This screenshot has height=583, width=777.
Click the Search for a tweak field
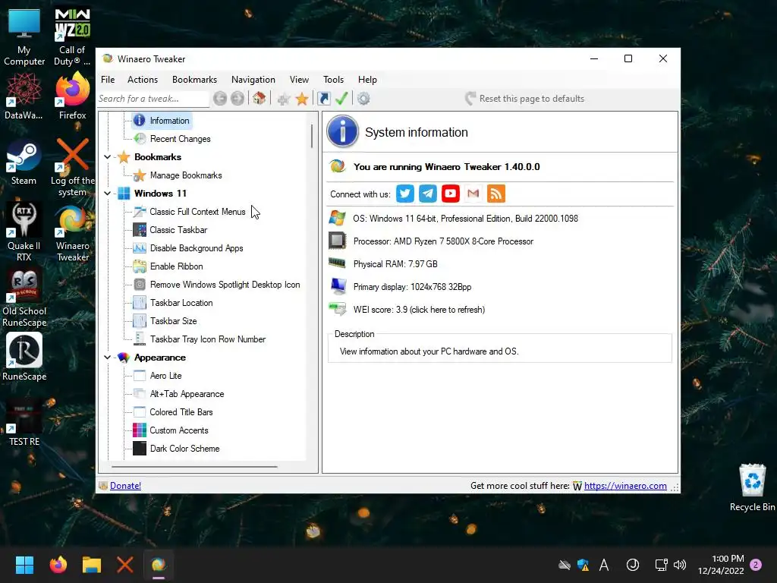[x=153, y=99]
